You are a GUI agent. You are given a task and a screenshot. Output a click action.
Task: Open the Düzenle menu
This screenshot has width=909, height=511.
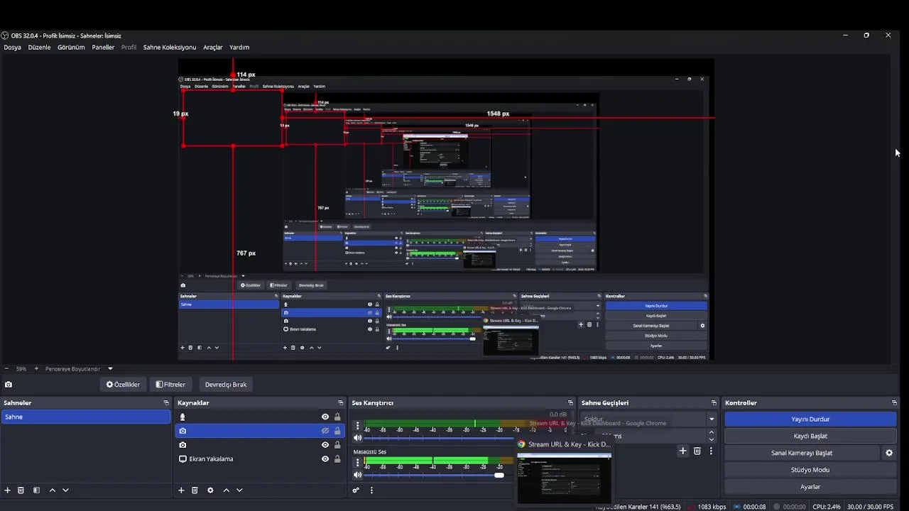point(40,48)
